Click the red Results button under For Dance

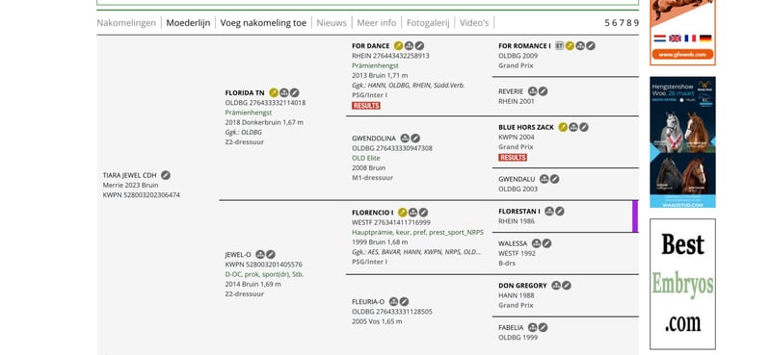(x=366, y=106)
